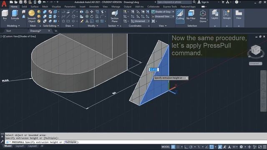Click the ViewCube in the viewport
Screen dimensions: 267x150
[256, 50]
